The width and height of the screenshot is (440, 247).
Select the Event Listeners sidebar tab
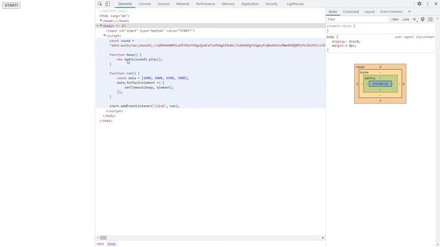click(x=391, y=12)
